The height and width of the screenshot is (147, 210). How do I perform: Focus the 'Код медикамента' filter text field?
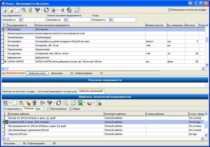[35, 20]
